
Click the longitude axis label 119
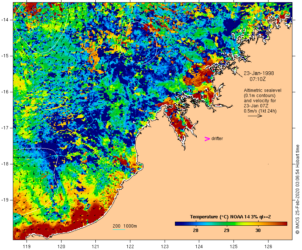click(27, 246)
